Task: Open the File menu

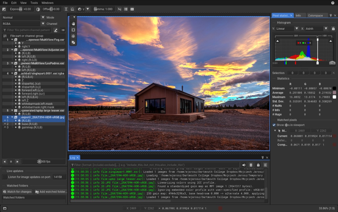Action: tap(5, 3)
